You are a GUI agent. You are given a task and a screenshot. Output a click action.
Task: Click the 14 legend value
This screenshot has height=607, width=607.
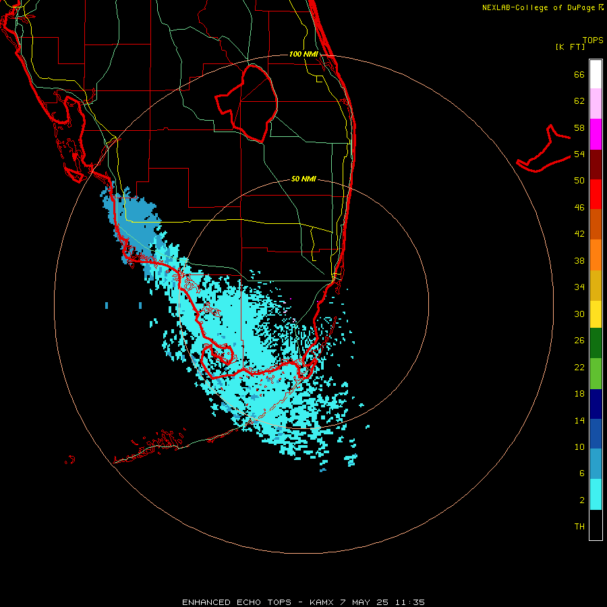pyautogui.click(x=579, y=420)
